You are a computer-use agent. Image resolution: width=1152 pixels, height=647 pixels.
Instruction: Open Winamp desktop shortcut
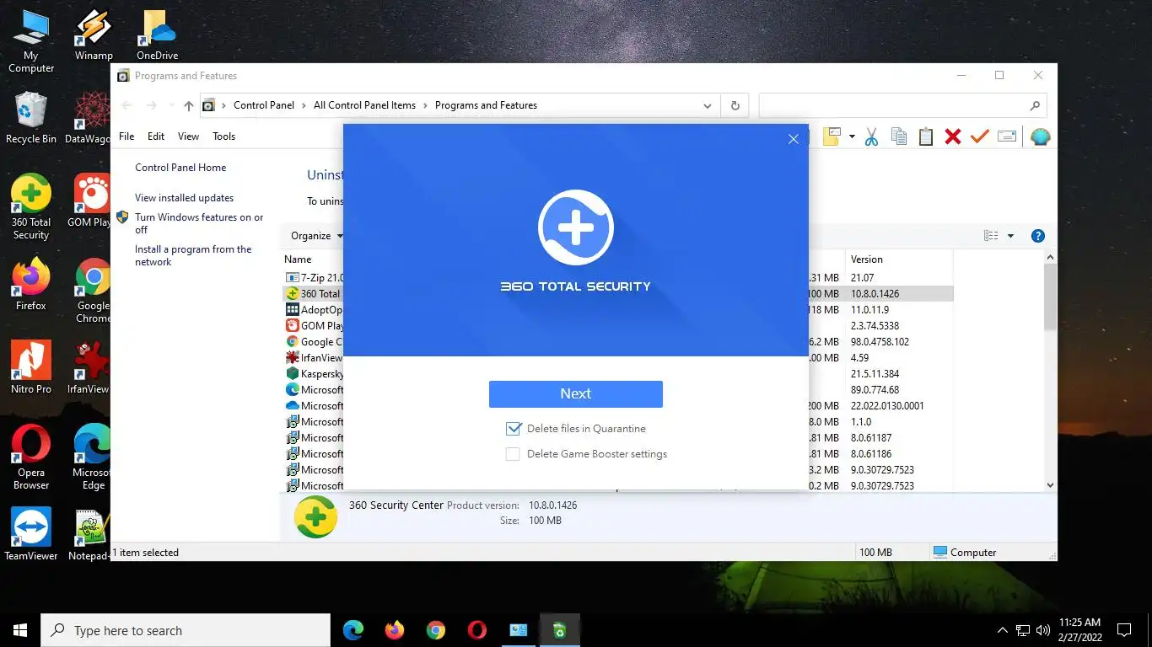[x=94, y=35]
